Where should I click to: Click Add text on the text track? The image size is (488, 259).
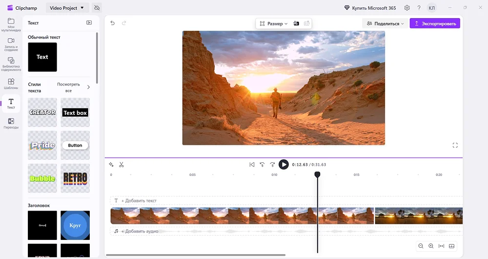(x=139, y=201)
